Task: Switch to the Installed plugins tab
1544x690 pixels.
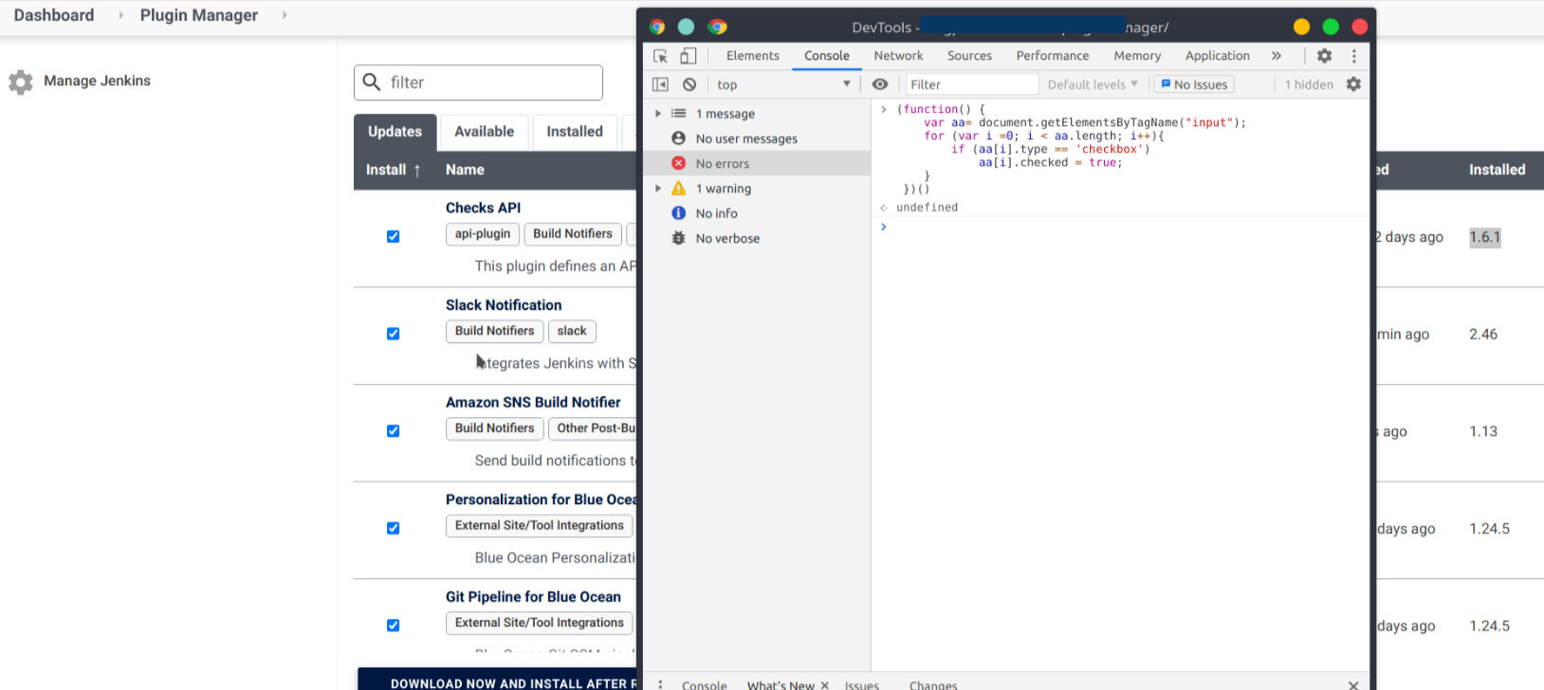Action: click(575, 132)
